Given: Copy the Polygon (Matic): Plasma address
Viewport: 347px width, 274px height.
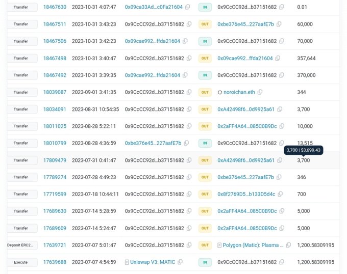Looking at the screenshot, I should 288,245.
